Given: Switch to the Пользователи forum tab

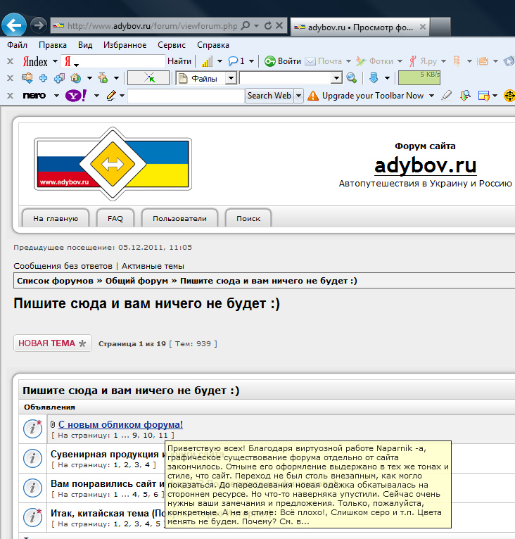Looking at the screenshot, I should [x=179, y=218].
